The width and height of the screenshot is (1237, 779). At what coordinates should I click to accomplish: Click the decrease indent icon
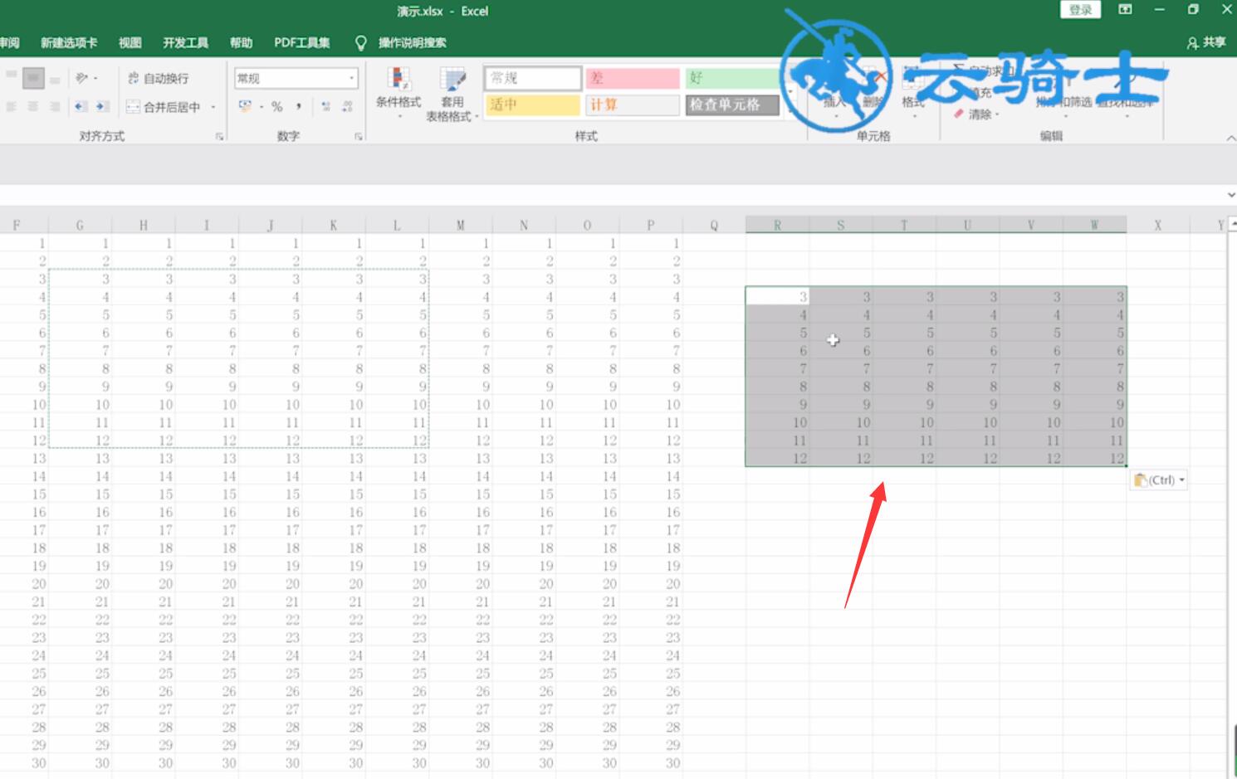pos(81,106)
